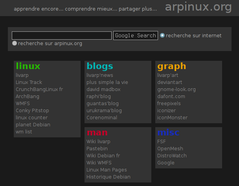Image resolution: width=239 pixels, height=186 pixels.
Task: Focus the search text field
Action: 62,35
